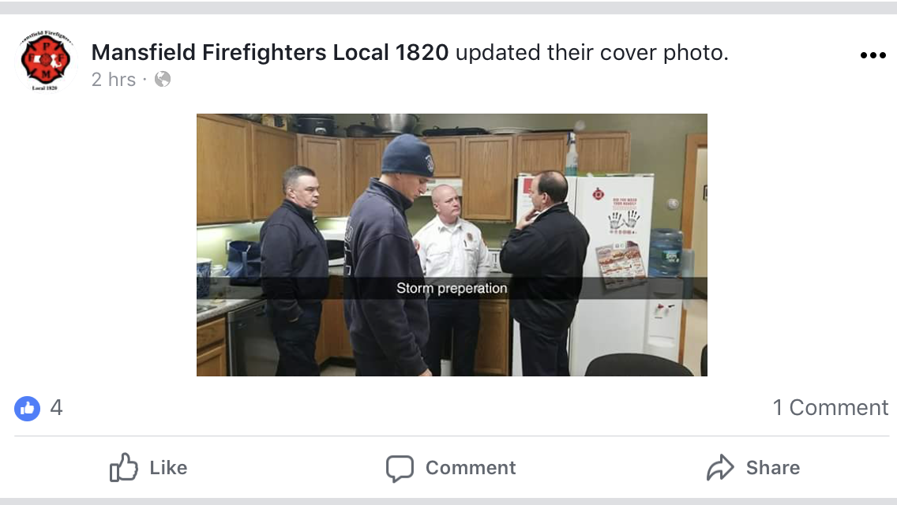Open Mansfield Firefighters Local 1820 page name
The image size is (897, 505).
pyautogui.click(x=270, y=53)
